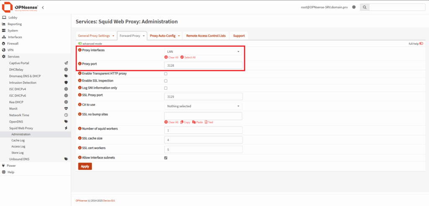Click the OPNsense logo

pyautogui.click(x=20, y=7)
